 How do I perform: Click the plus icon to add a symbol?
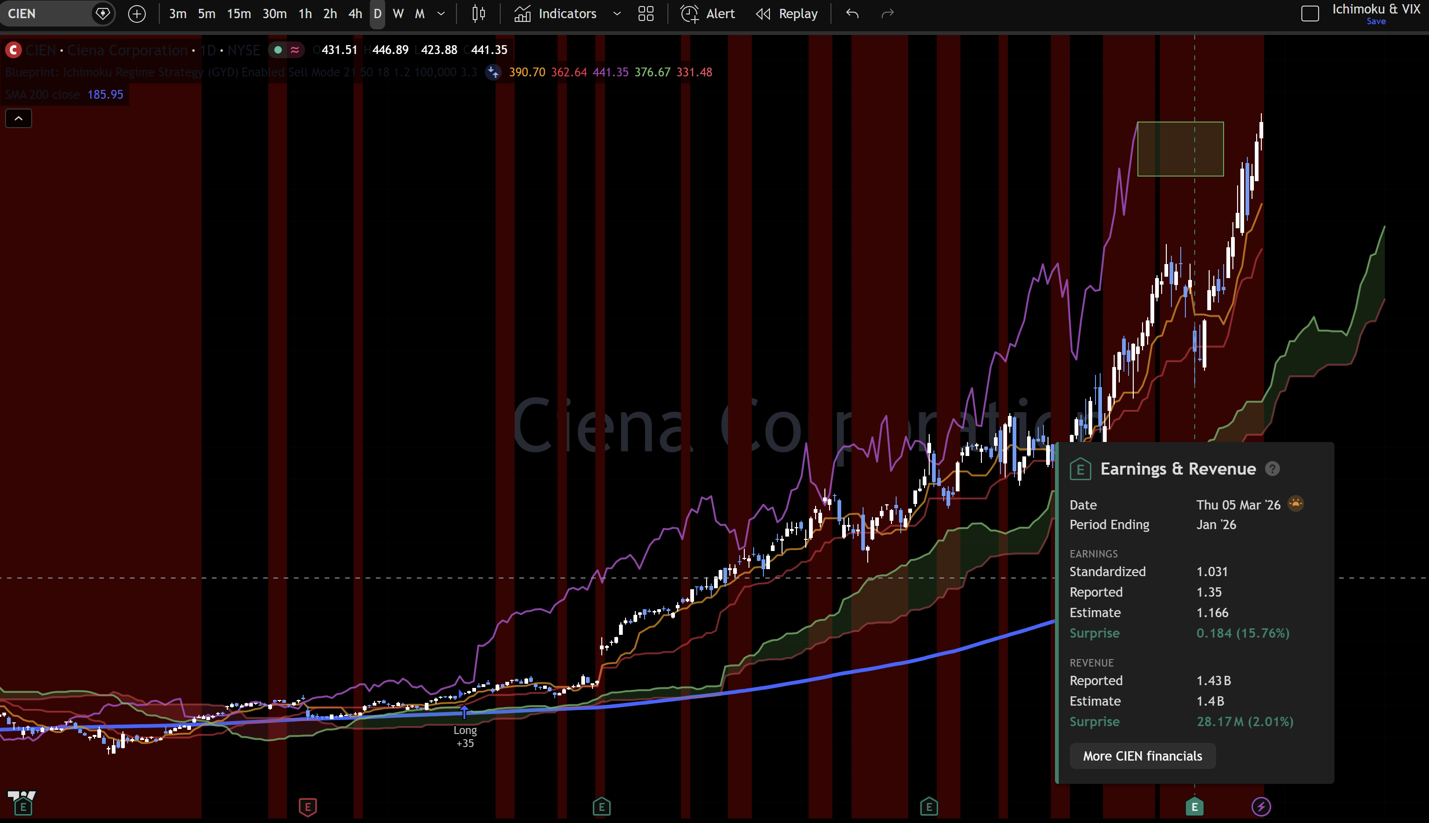137,14
